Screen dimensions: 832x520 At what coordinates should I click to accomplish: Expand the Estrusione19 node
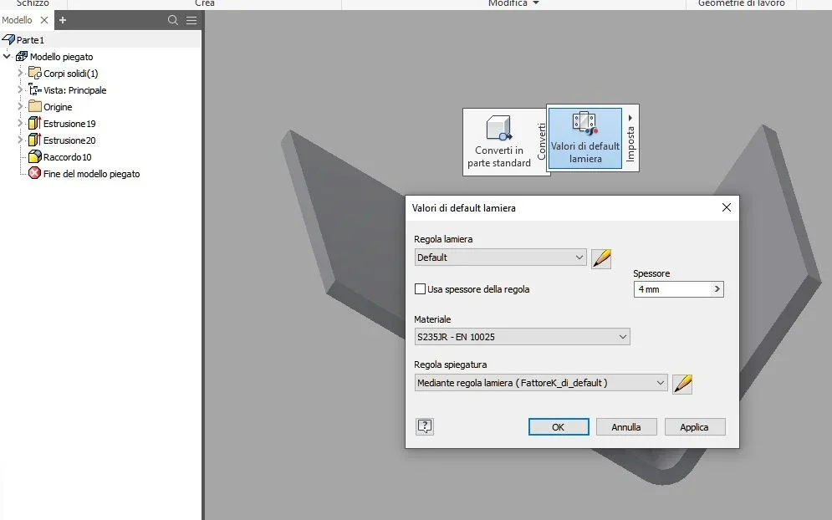[20, 123]
